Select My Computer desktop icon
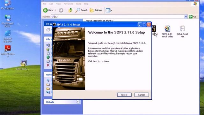The width and height of the screenshot is (204, 115). (8, 5)
